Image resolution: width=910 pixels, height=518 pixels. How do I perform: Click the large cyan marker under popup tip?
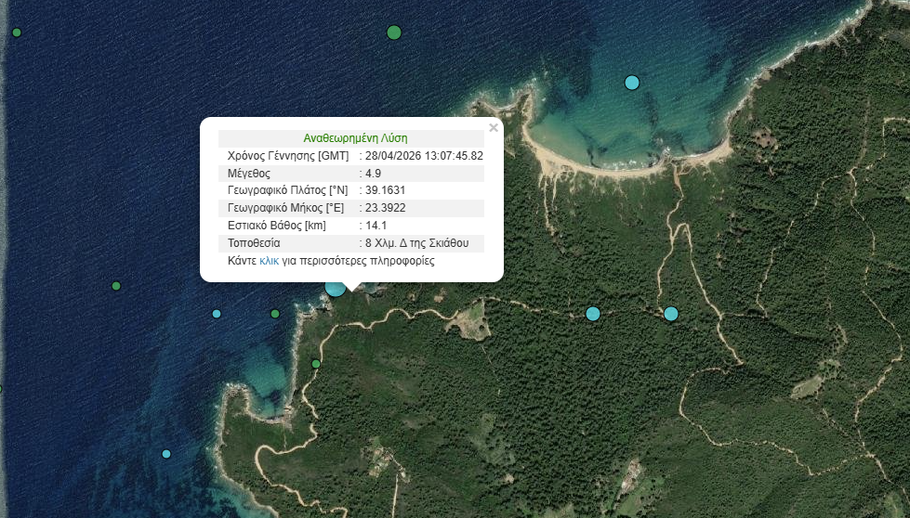point(335,287)
